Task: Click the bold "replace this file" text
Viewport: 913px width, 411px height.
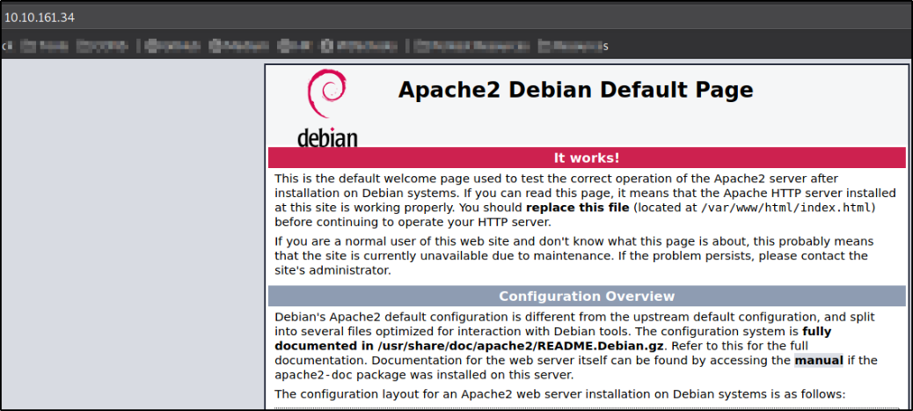Action: point(577,207)
